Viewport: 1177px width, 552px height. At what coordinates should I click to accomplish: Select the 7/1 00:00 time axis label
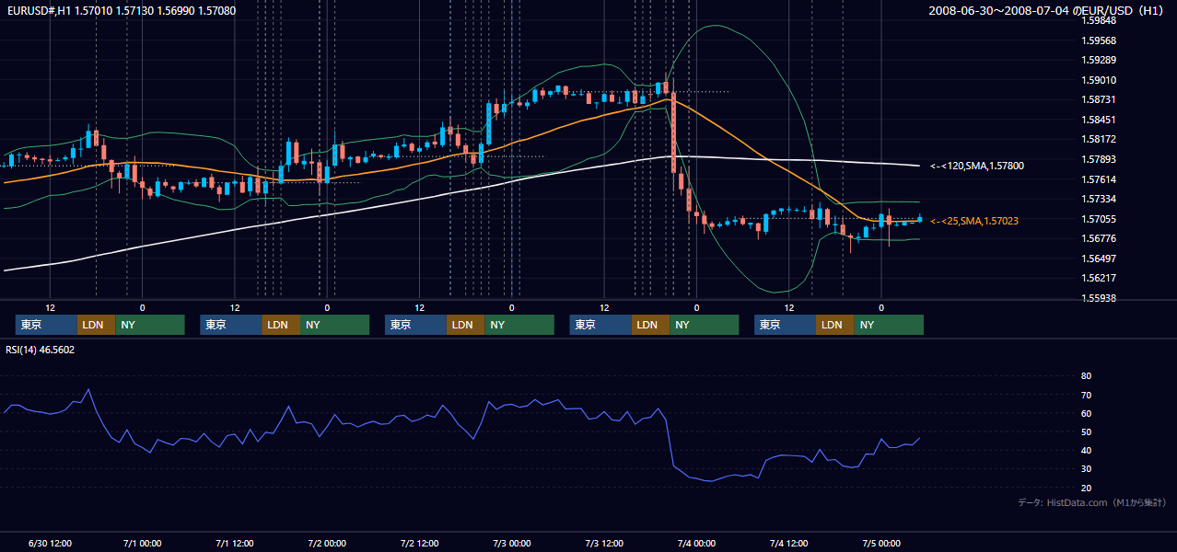(x=142, y=543)
